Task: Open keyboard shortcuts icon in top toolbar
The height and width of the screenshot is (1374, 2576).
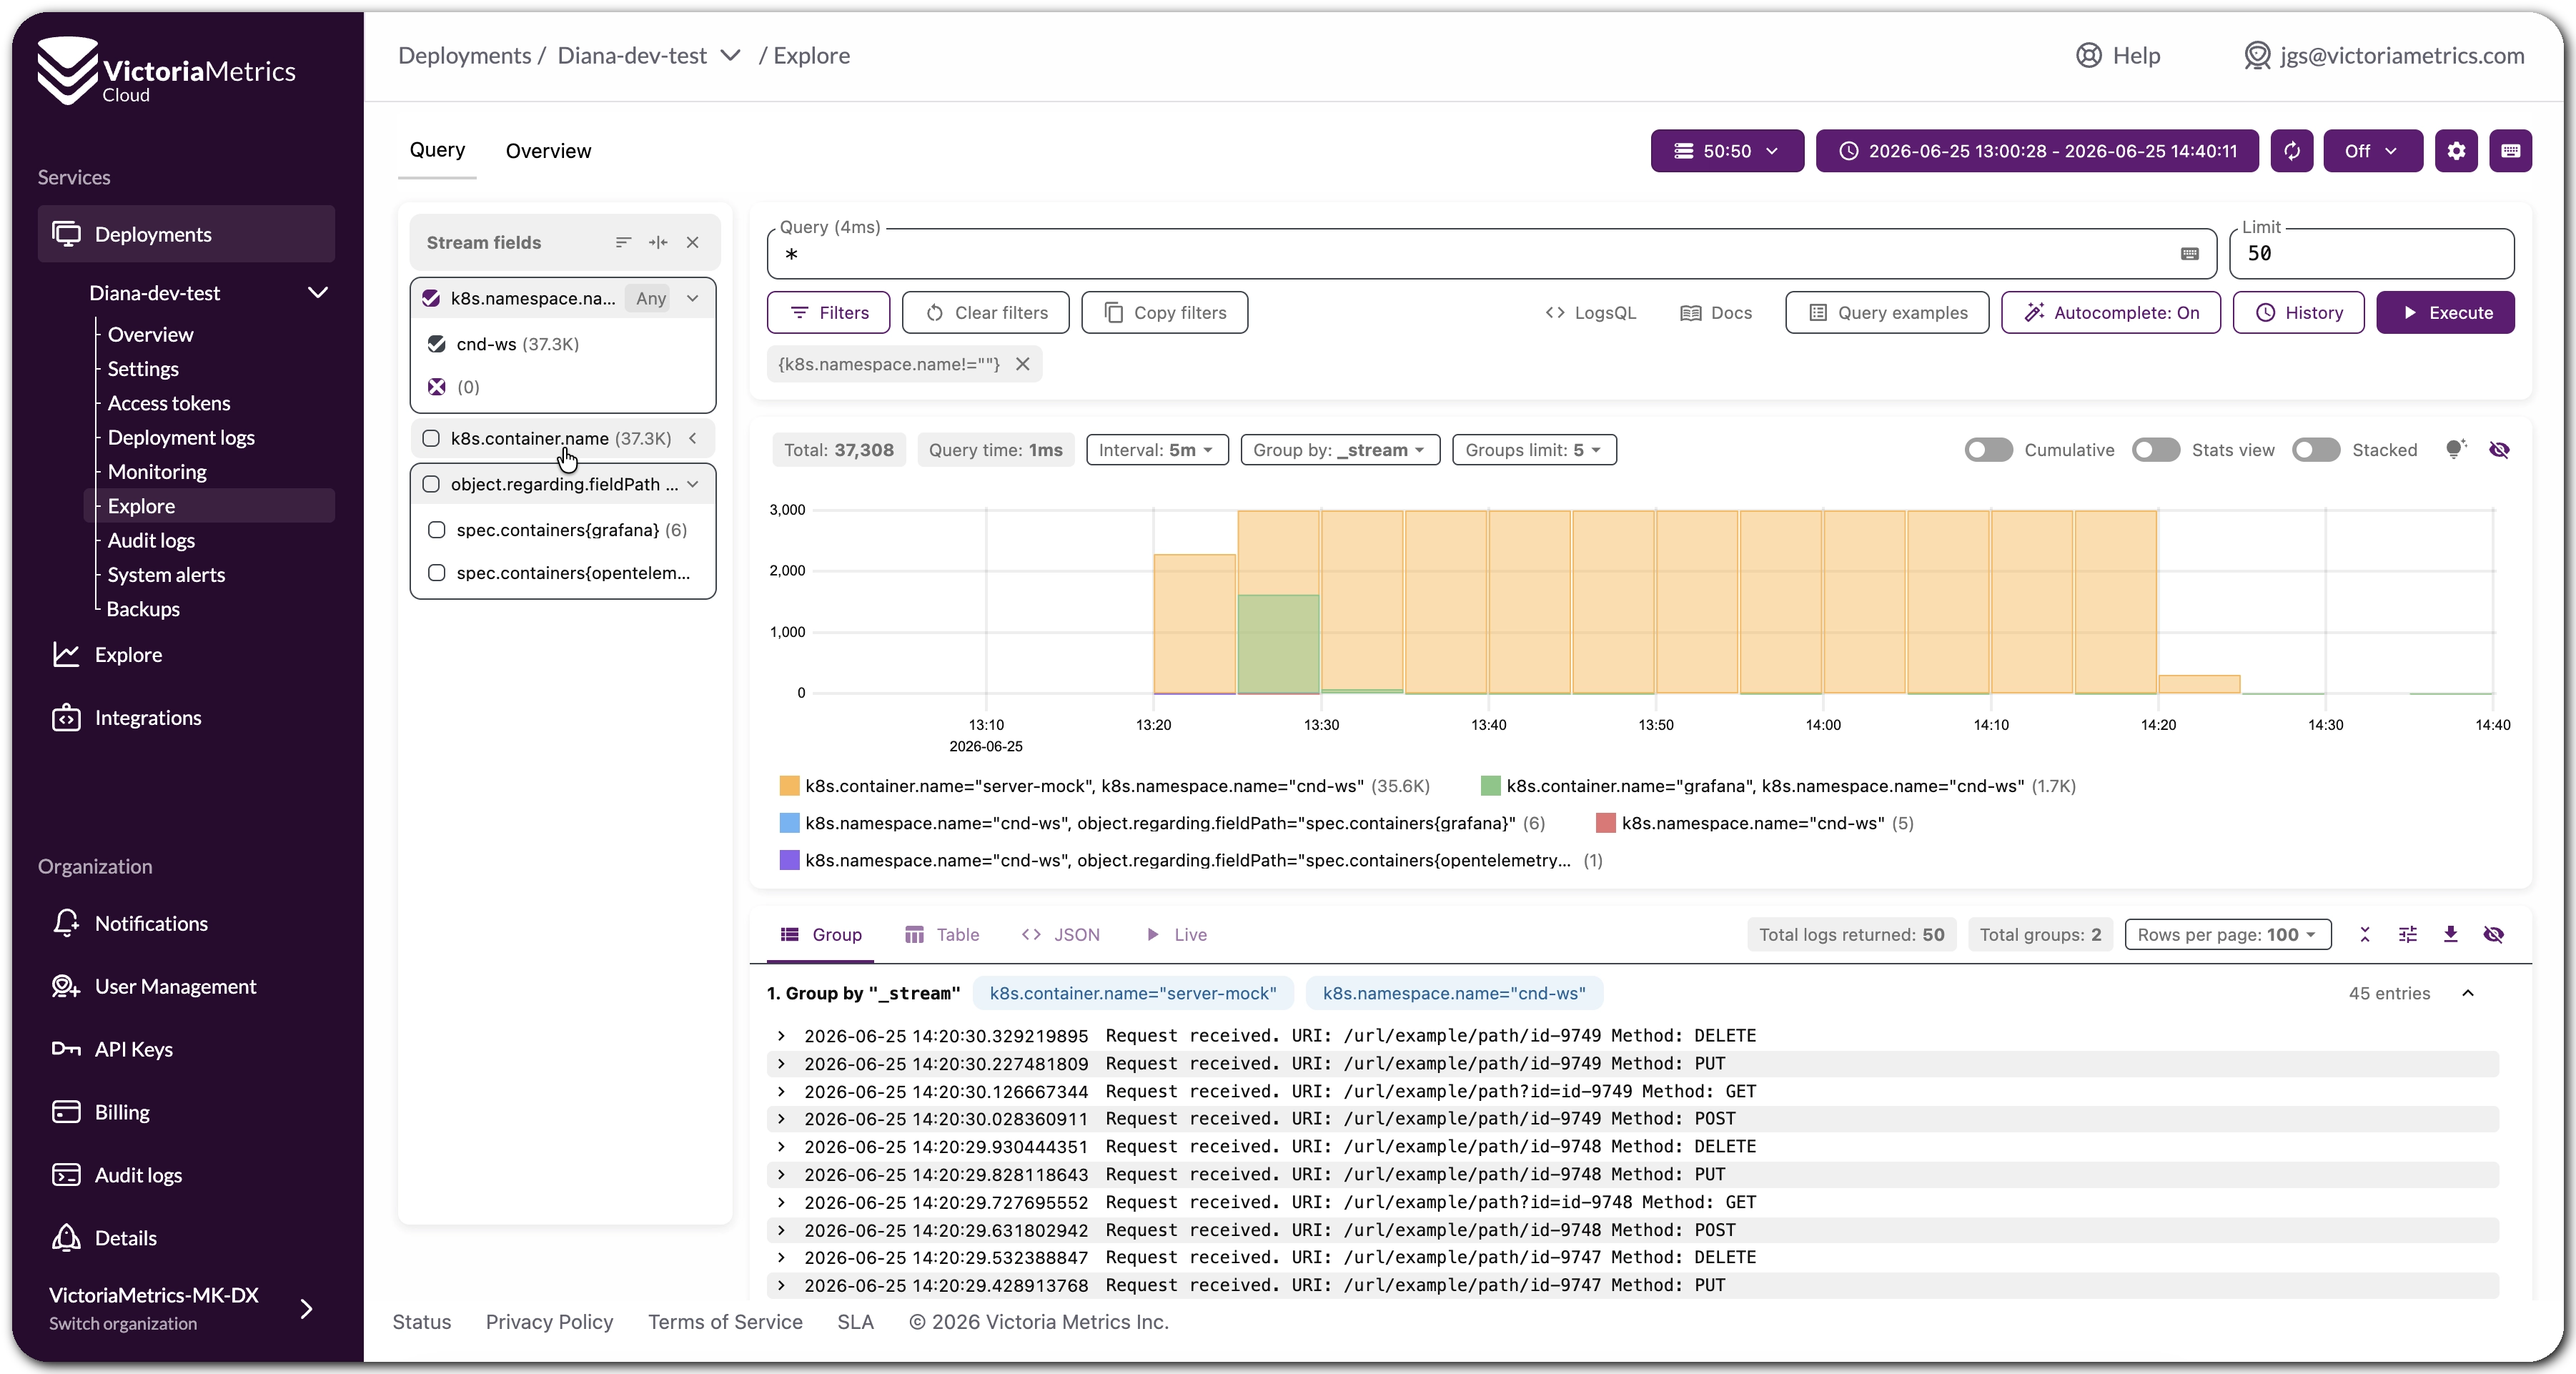Action: pyautogui.click(x=2510, y=151)
